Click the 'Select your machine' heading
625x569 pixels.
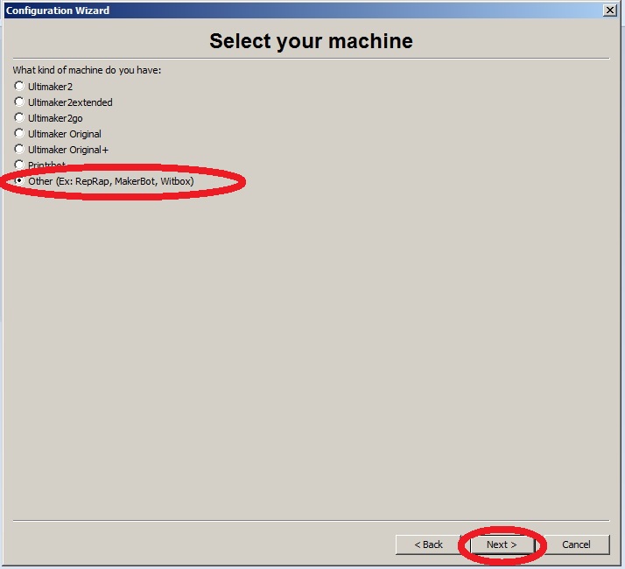click(312, 41)
